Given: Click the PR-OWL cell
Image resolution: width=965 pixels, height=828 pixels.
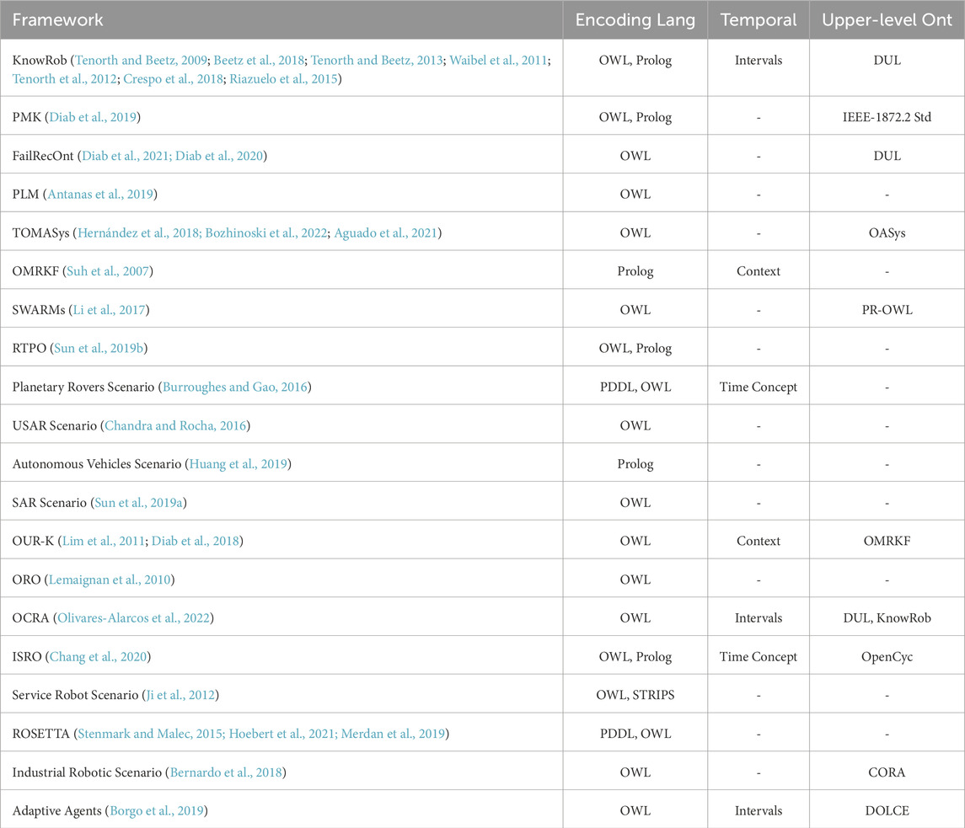Looking at the screenshot, I should point(887,309).
